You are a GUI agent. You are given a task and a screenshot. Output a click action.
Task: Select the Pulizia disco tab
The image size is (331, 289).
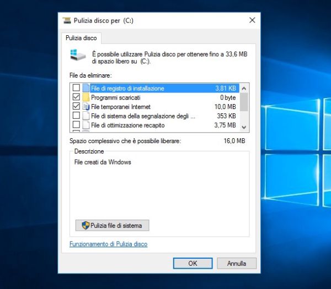(83, 37)
